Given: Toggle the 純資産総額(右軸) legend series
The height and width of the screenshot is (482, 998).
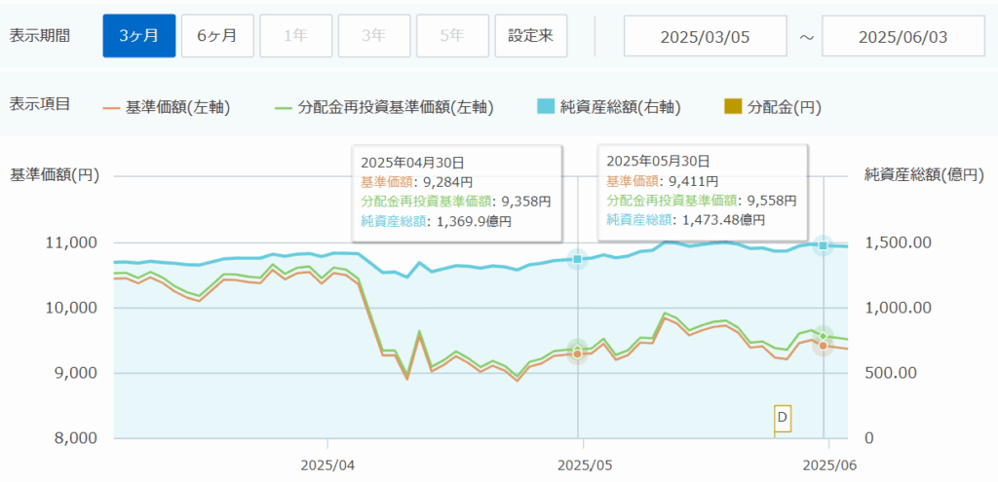Looking at the screenshot, I should [x=609, y=107].
